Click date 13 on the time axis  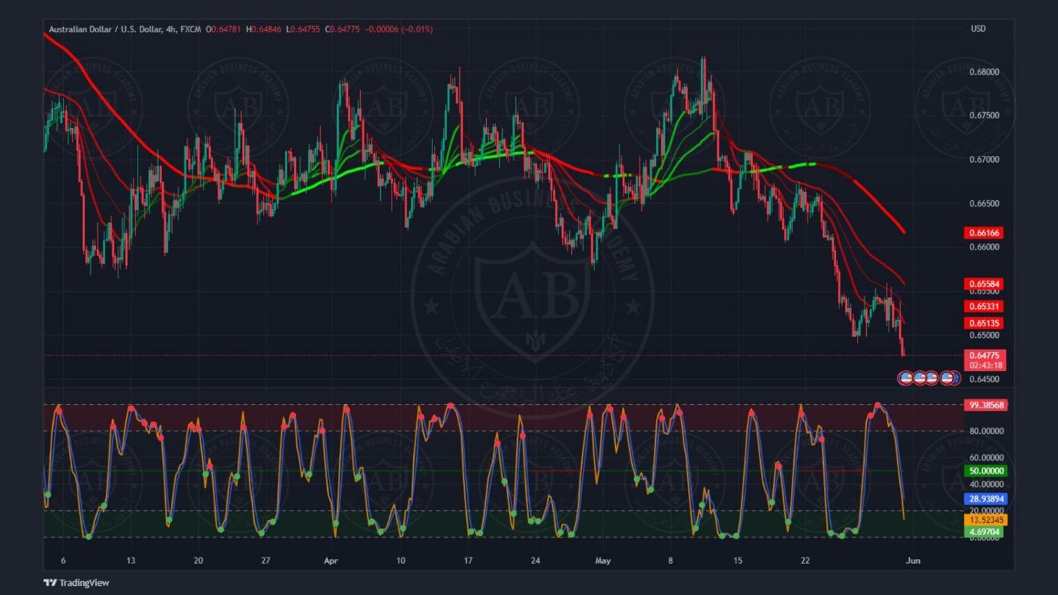click(x=130, y=561)
